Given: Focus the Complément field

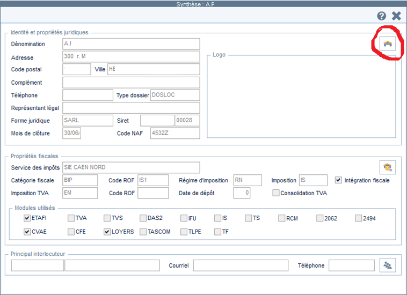Looking at the screenshot, I should coord(131,83).
